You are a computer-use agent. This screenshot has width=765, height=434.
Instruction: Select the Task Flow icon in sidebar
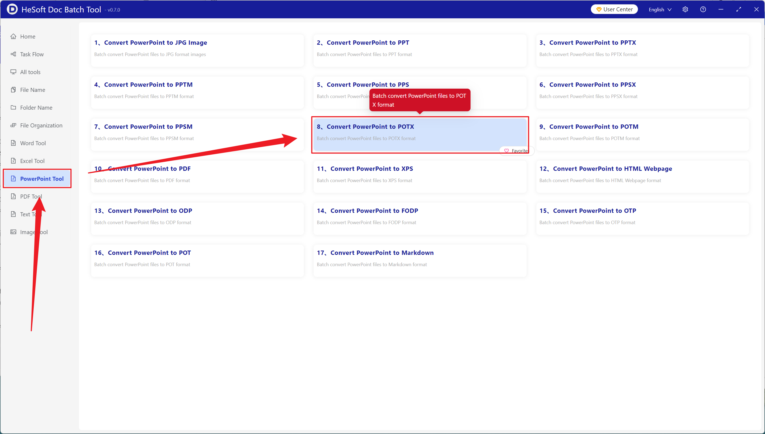pyautogui.click(x=13, y=54)
